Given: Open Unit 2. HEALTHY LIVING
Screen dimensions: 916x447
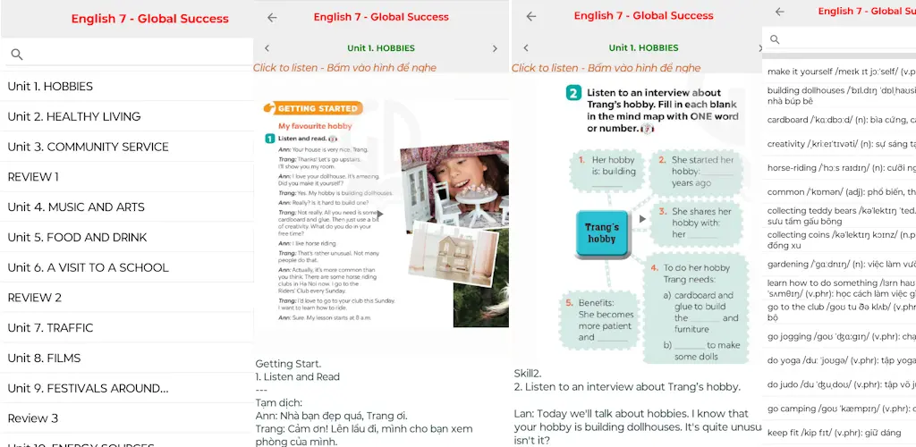Looking at the screenshot, I should (127, 117).
